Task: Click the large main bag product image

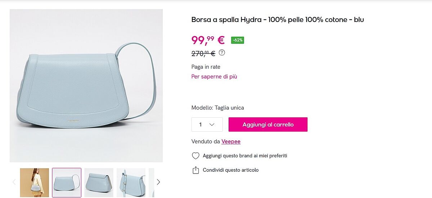Action: (86, 86)
